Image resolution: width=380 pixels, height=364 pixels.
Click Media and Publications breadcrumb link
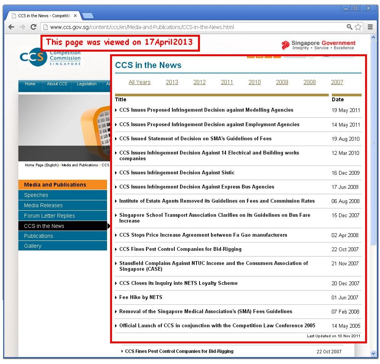80,165
